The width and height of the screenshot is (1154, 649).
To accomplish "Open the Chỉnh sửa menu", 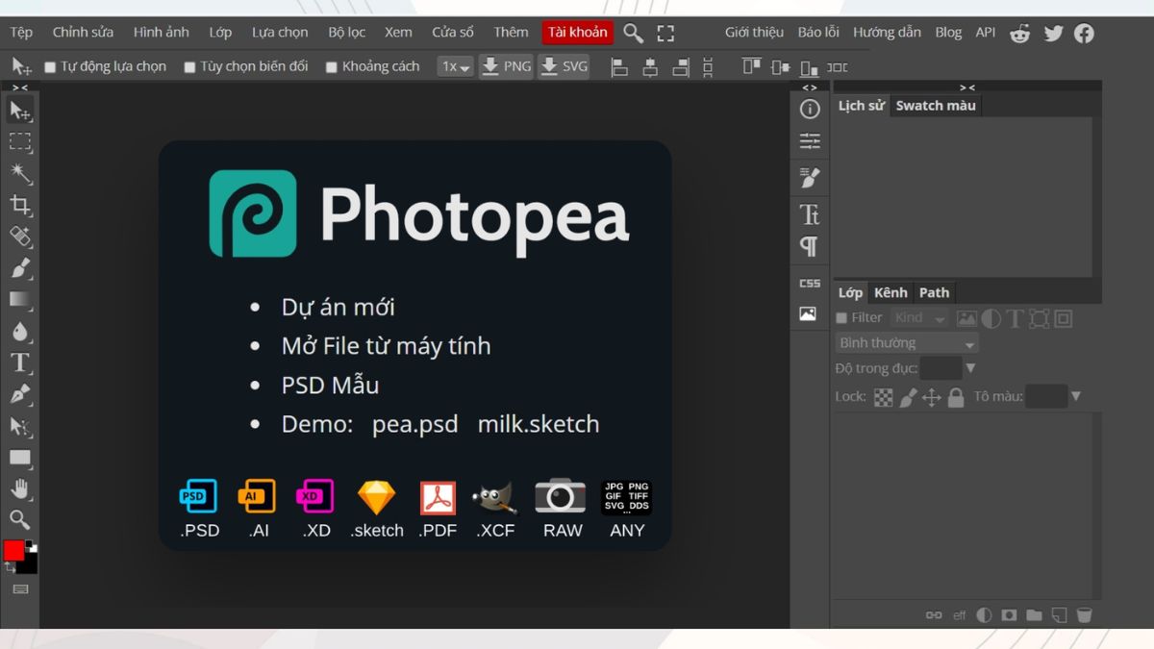I will [x=83, y=33].
